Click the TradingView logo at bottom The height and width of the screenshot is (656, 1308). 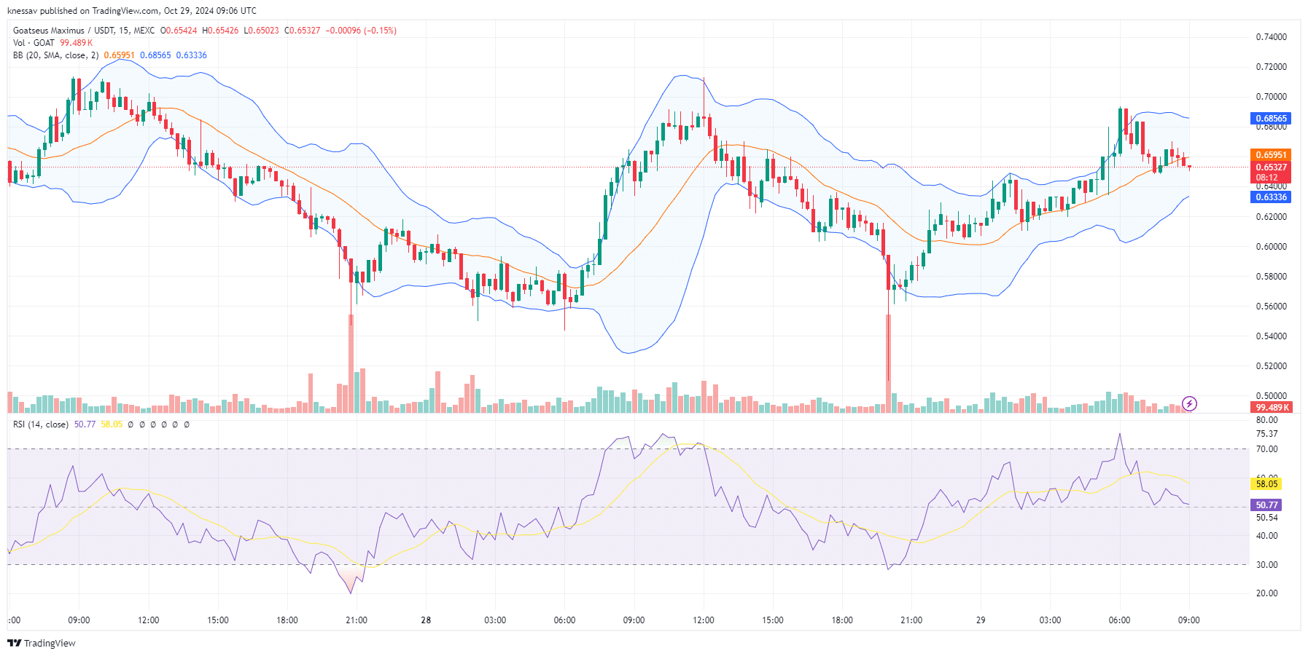click(42, 643)
